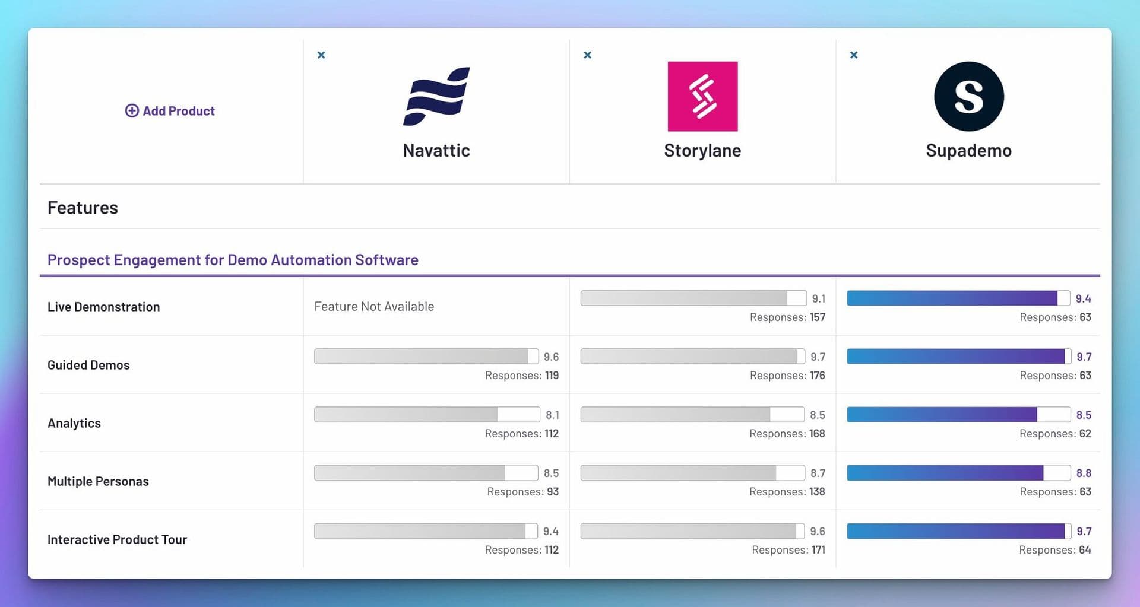Image resolution: width=1140 pixels, height=607 pixels.
Task: Select the Live Demonstration row label
Action: coord(104,307)
